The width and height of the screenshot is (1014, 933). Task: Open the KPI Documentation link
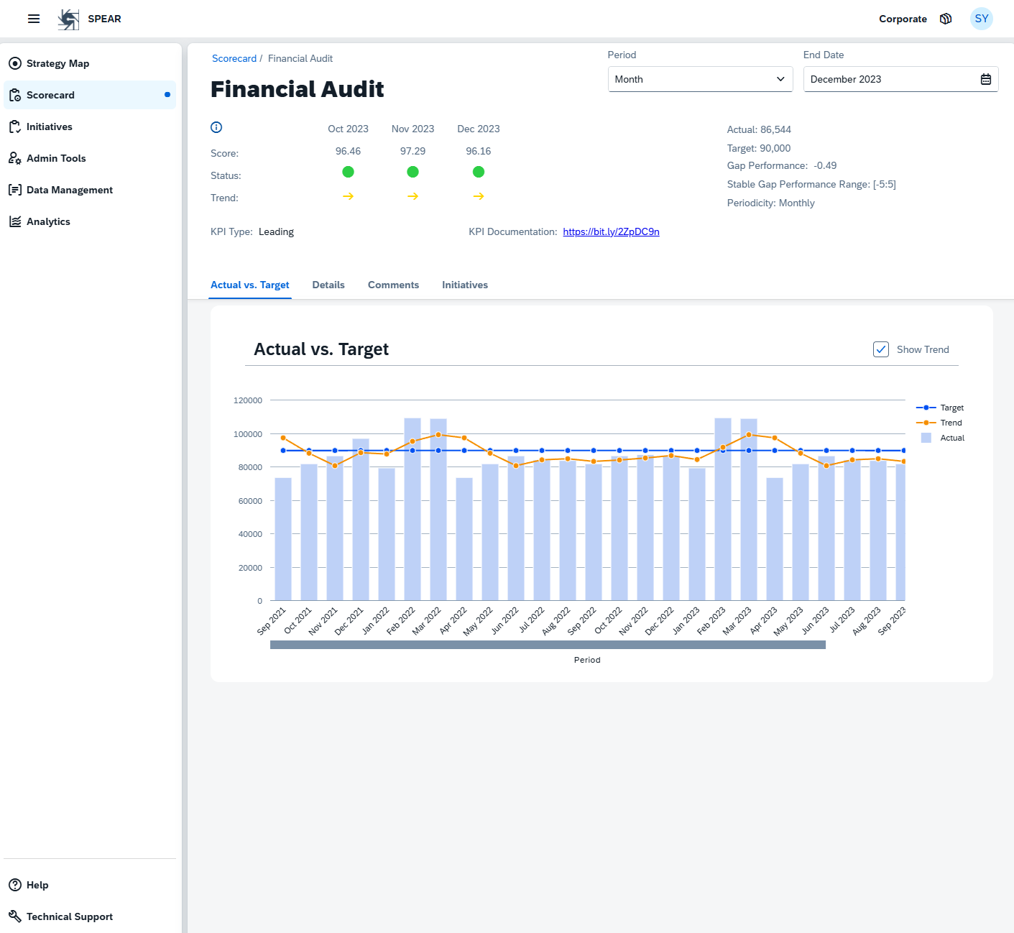coord(611,231)
